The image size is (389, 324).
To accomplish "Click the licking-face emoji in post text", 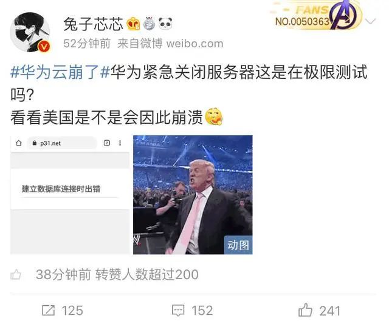I will (x=214, y=116).
